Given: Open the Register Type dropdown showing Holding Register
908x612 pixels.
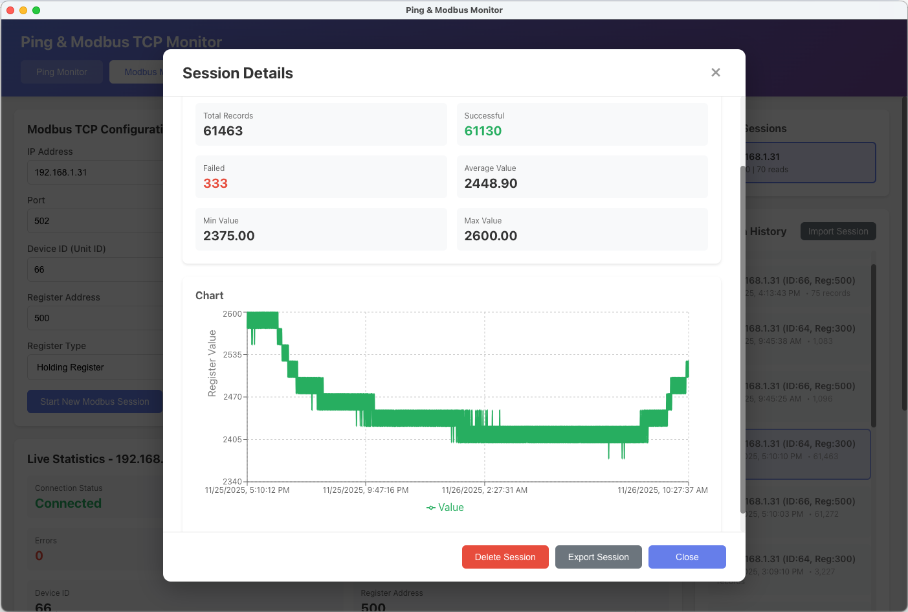Looking at the screenshot, I should tap(94, 367).
